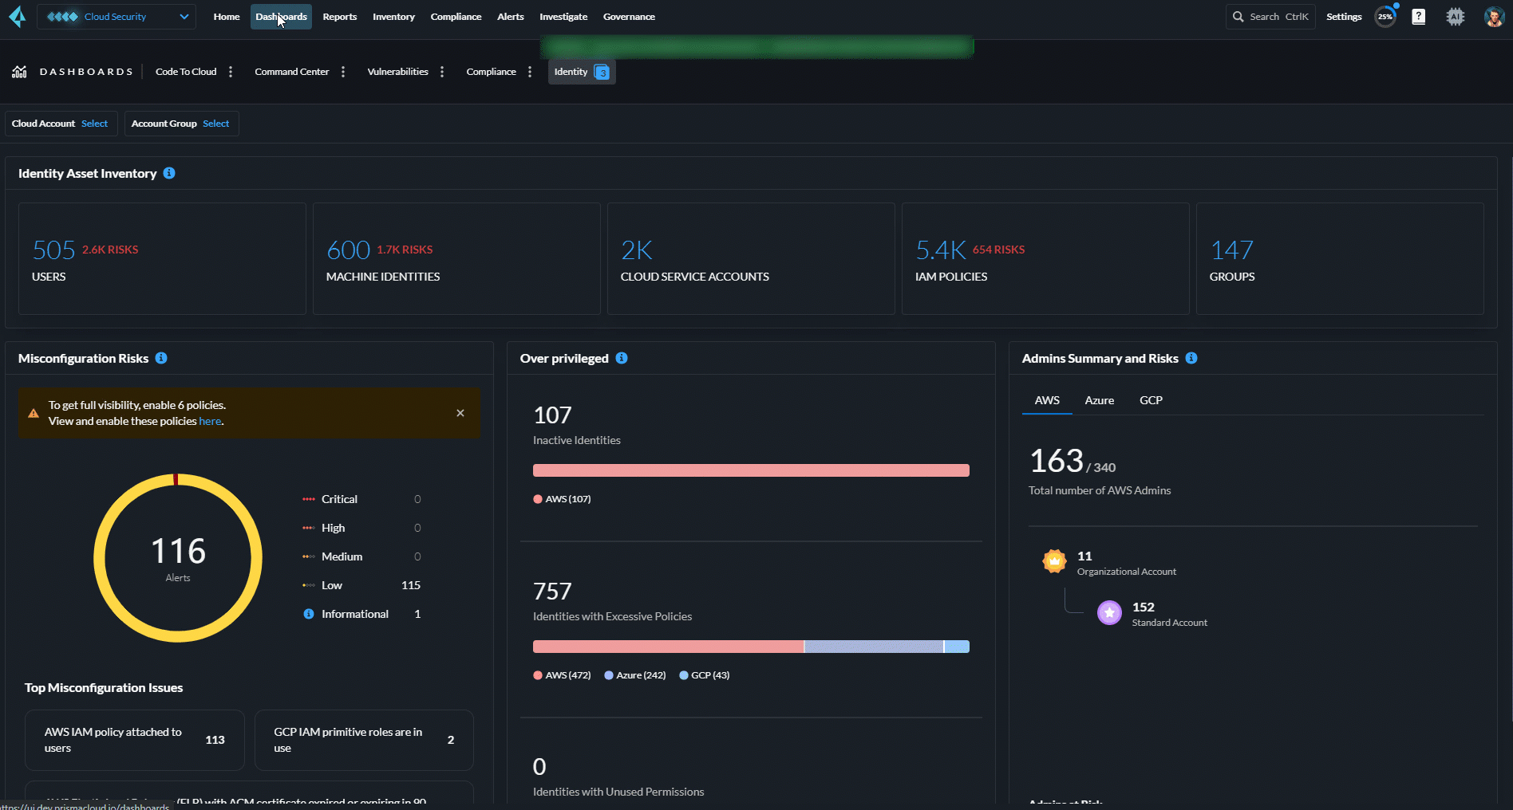Open the 600 Machine Identities card
The height and width of the screenshot is (810, 1513).
456,258
